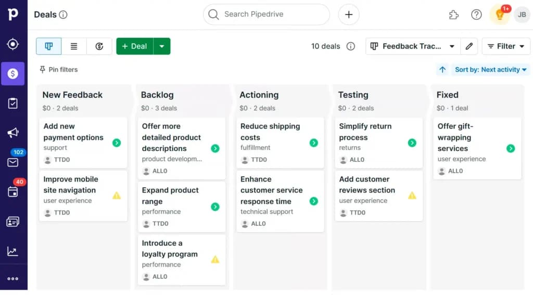Expand the Deal button dropdown arrow
The image size is (533, 295).
pos(162,46)
